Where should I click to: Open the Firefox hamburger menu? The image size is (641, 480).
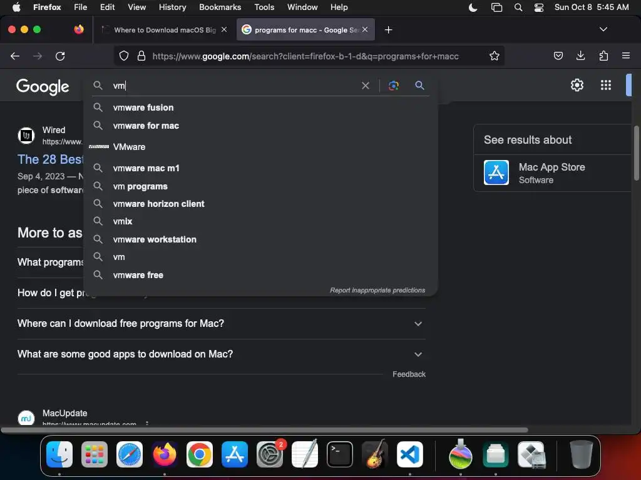[x=626, y=56]
